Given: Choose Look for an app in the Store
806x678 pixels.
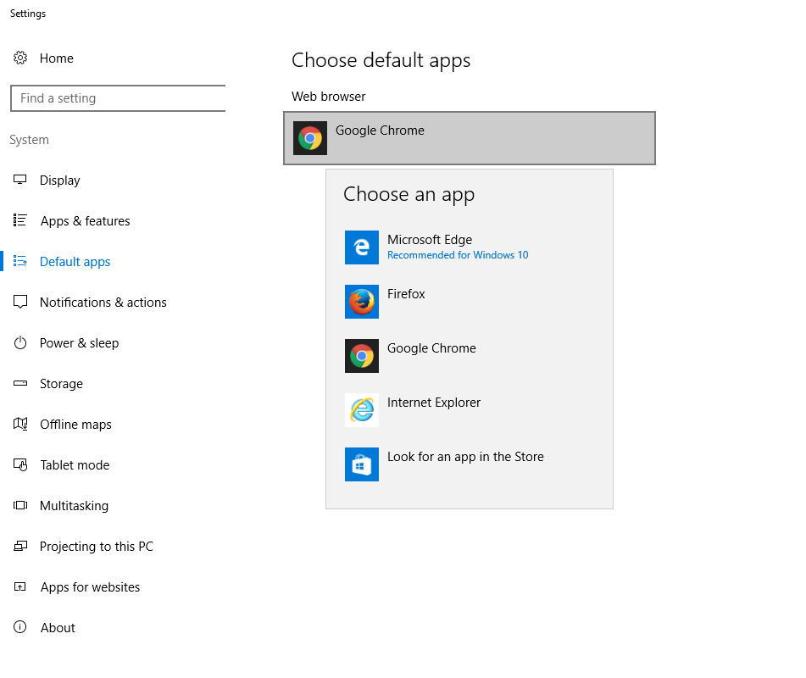Looking at the screenshot, I should [x=465, y=457].
